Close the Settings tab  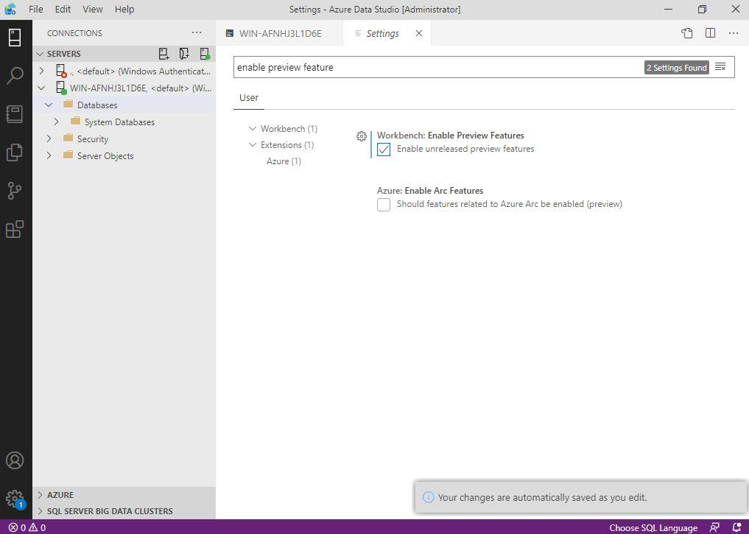click(x=419, y=33)
